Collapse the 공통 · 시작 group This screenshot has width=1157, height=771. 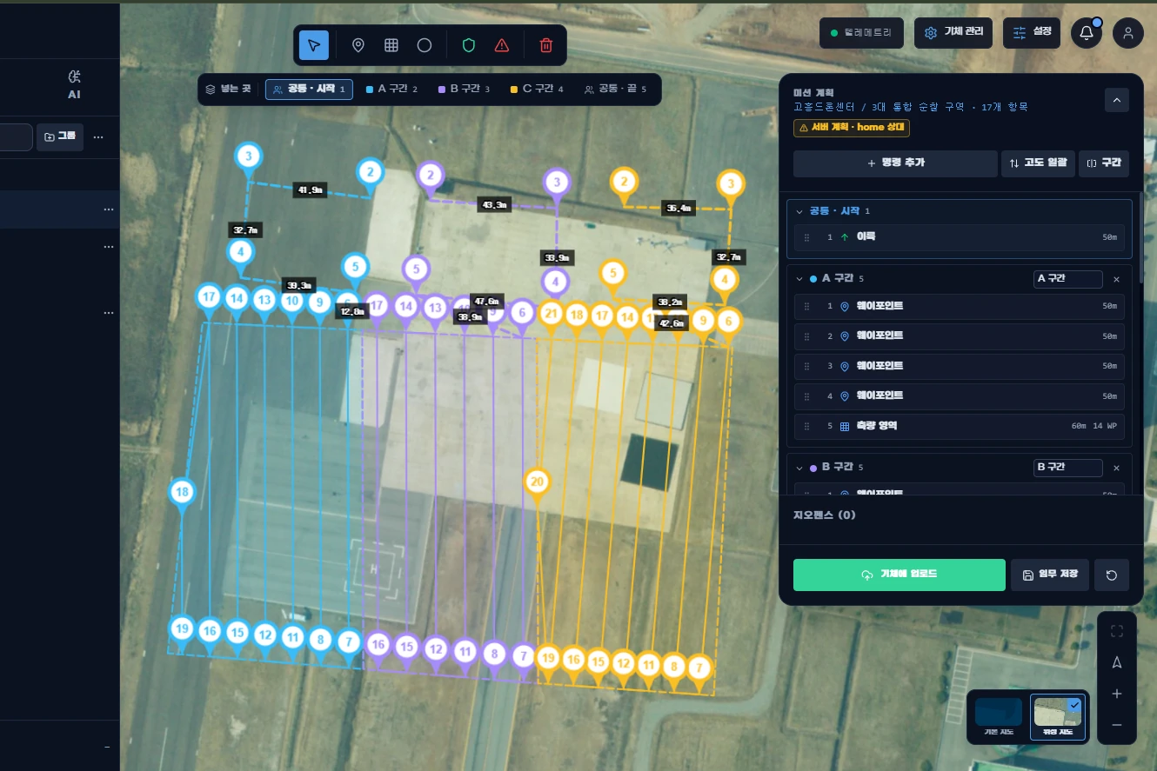point(799,211)
